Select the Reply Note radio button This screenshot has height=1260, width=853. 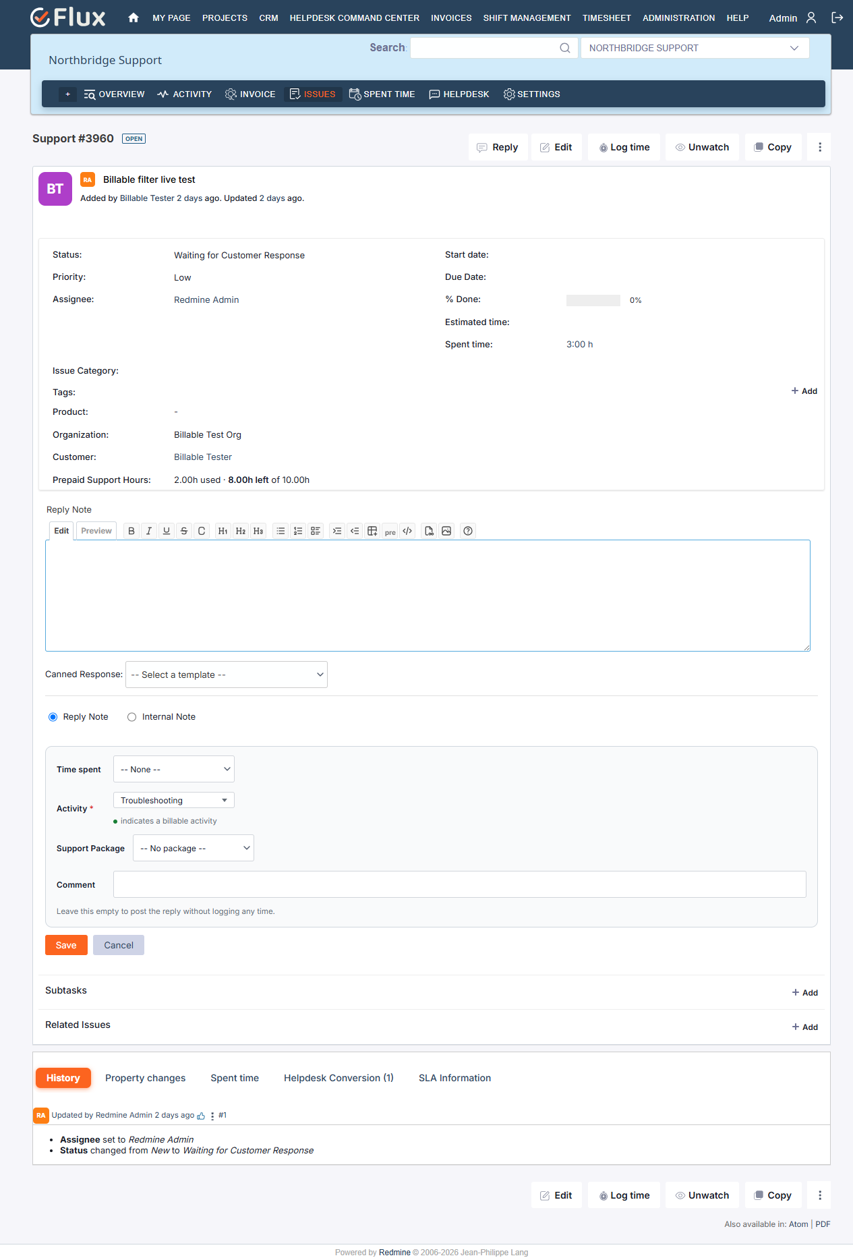pyautogui.click(x=53, y=717)
